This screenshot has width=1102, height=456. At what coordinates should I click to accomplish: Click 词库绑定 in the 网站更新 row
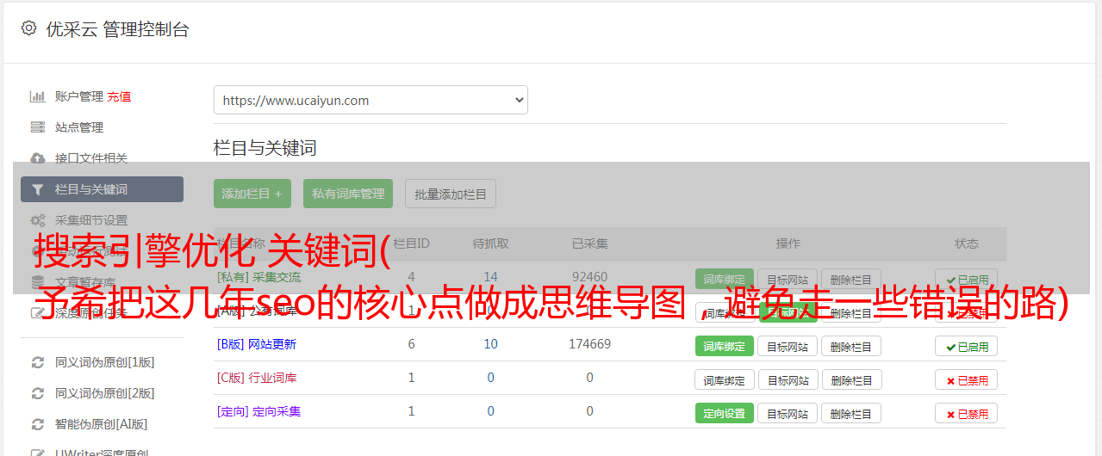[724, 346]
